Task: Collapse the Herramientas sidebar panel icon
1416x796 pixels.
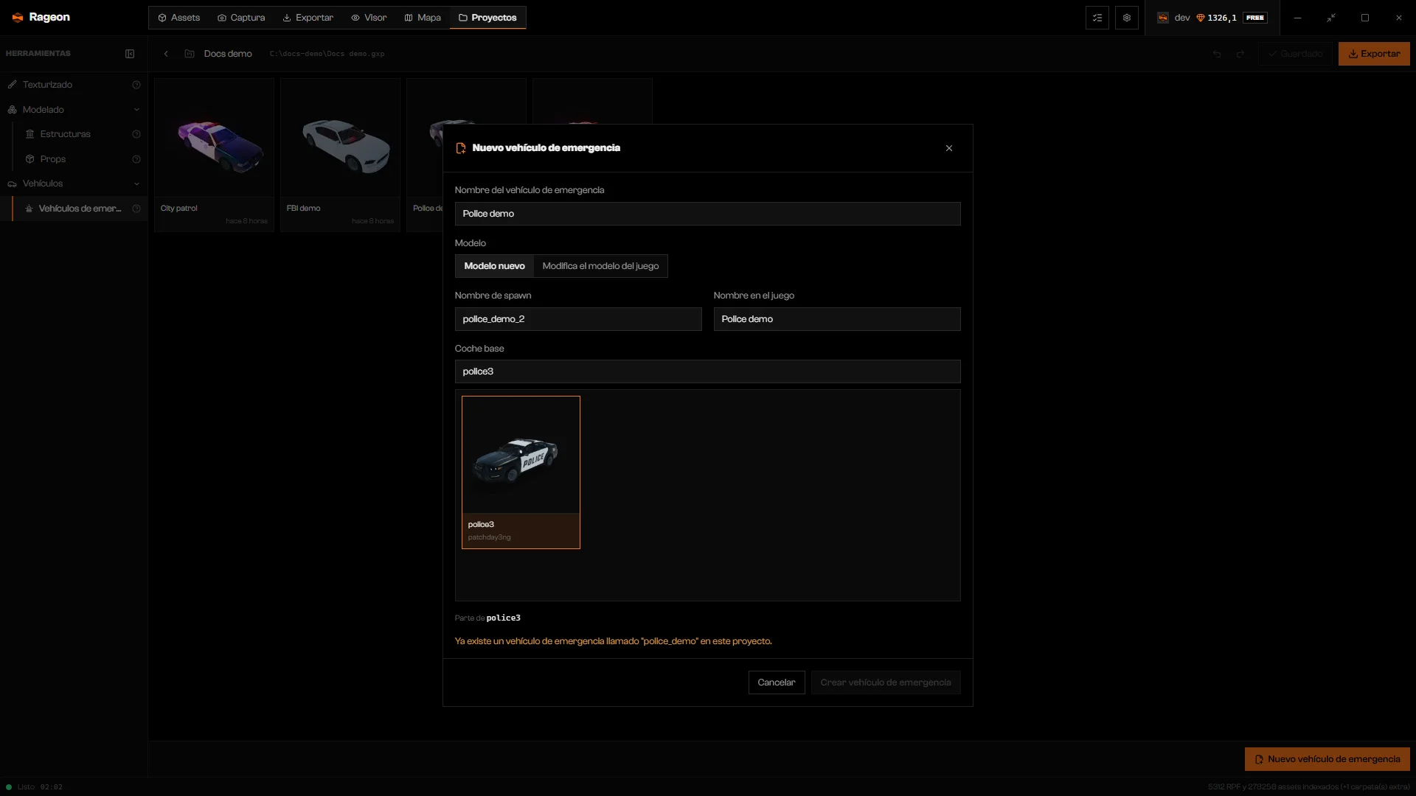Action: (x=130, y=54)
